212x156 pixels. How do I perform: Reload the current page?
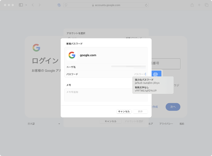click(146, 5)
